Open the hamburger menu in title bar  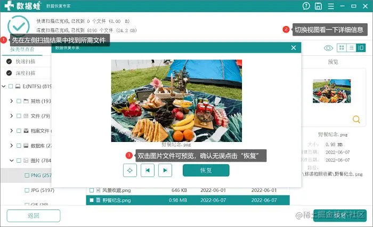pyautogui.click(x=331, y=6)
